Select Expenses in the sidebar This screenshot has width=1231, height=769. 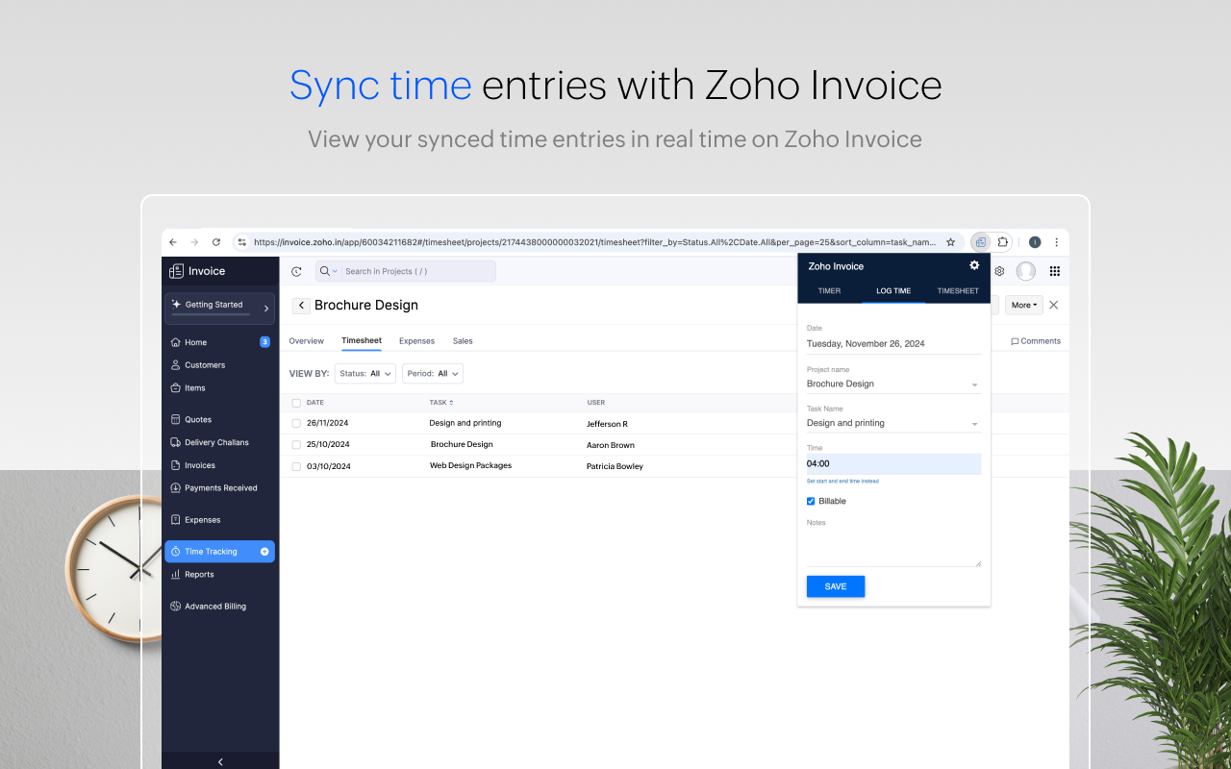coord(203,519)
